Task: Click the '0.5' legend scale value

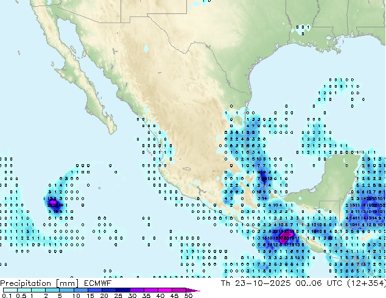Action: click(x=21, y=296)
